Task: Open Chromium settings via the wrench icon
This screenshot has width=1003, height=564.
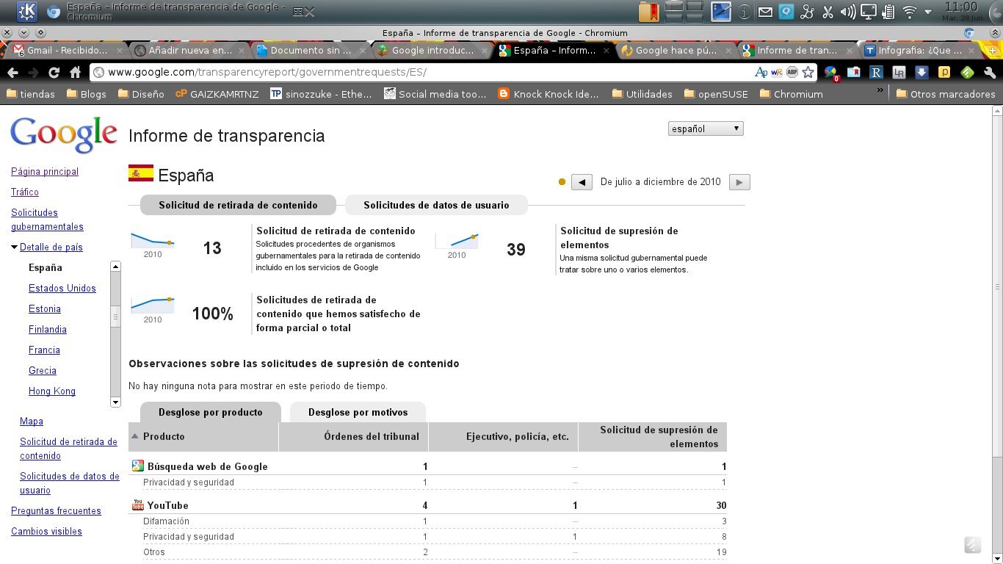Action: [x=989, y=74]
